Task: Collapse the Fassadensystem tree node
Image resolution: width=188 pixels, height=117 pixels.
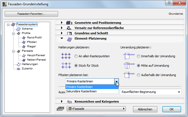Action: tap(8, 25)
